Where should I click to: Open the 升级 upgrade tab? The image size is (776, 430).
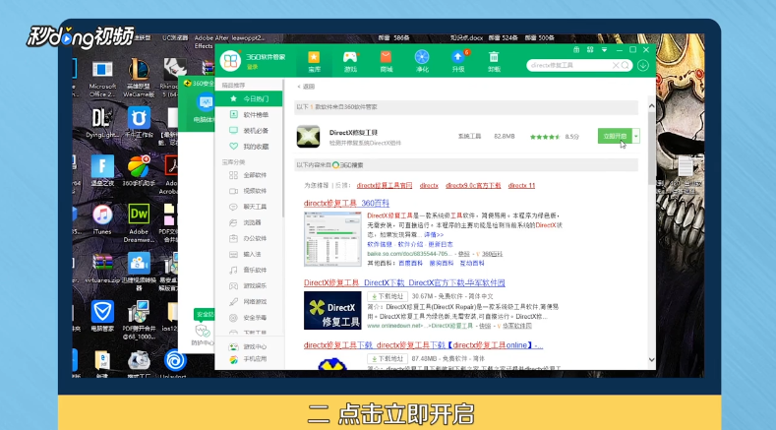(458, 61)
